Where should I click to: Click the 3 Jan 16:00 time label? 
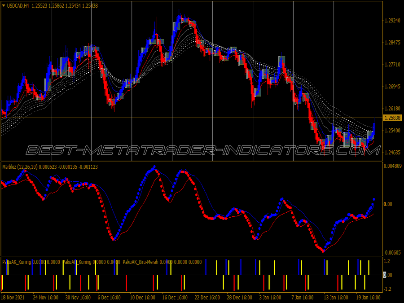pos(271,297)
